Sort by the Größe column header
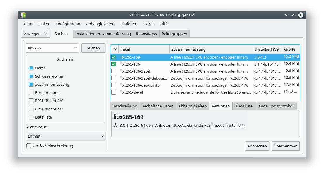 [291, 49]
